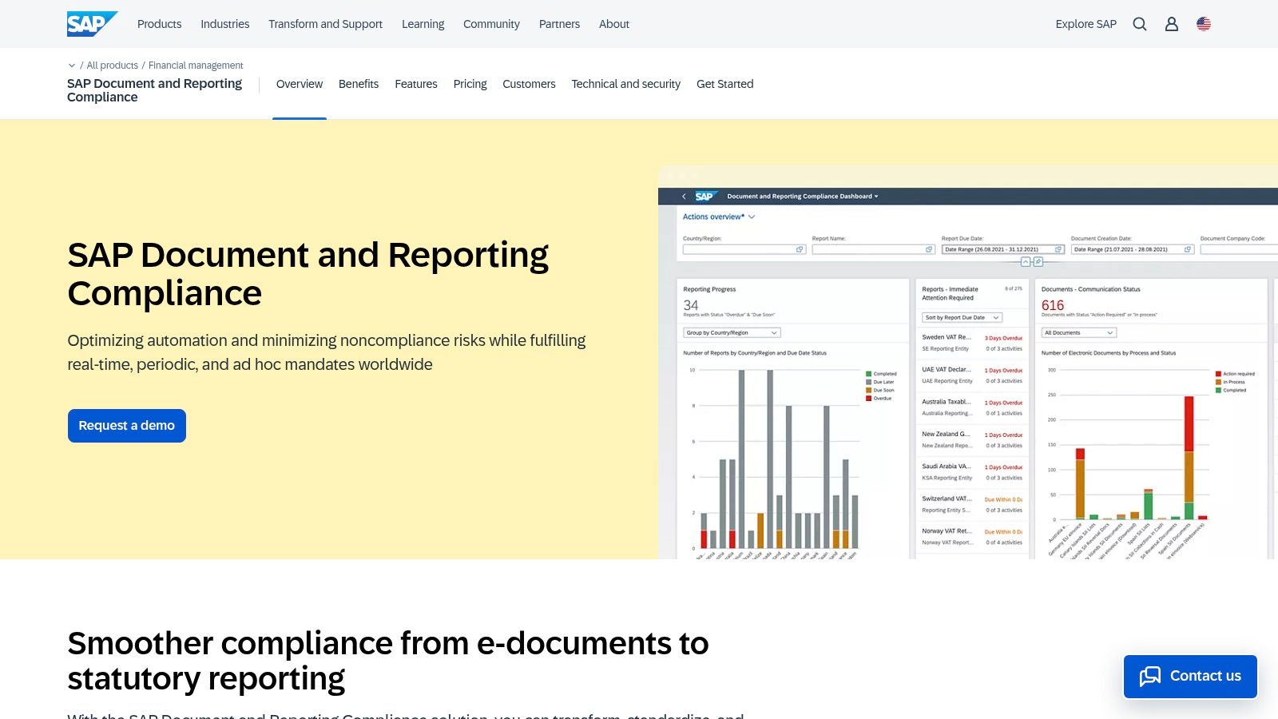
Task: Open the Products menu
Action: [159, 24]
